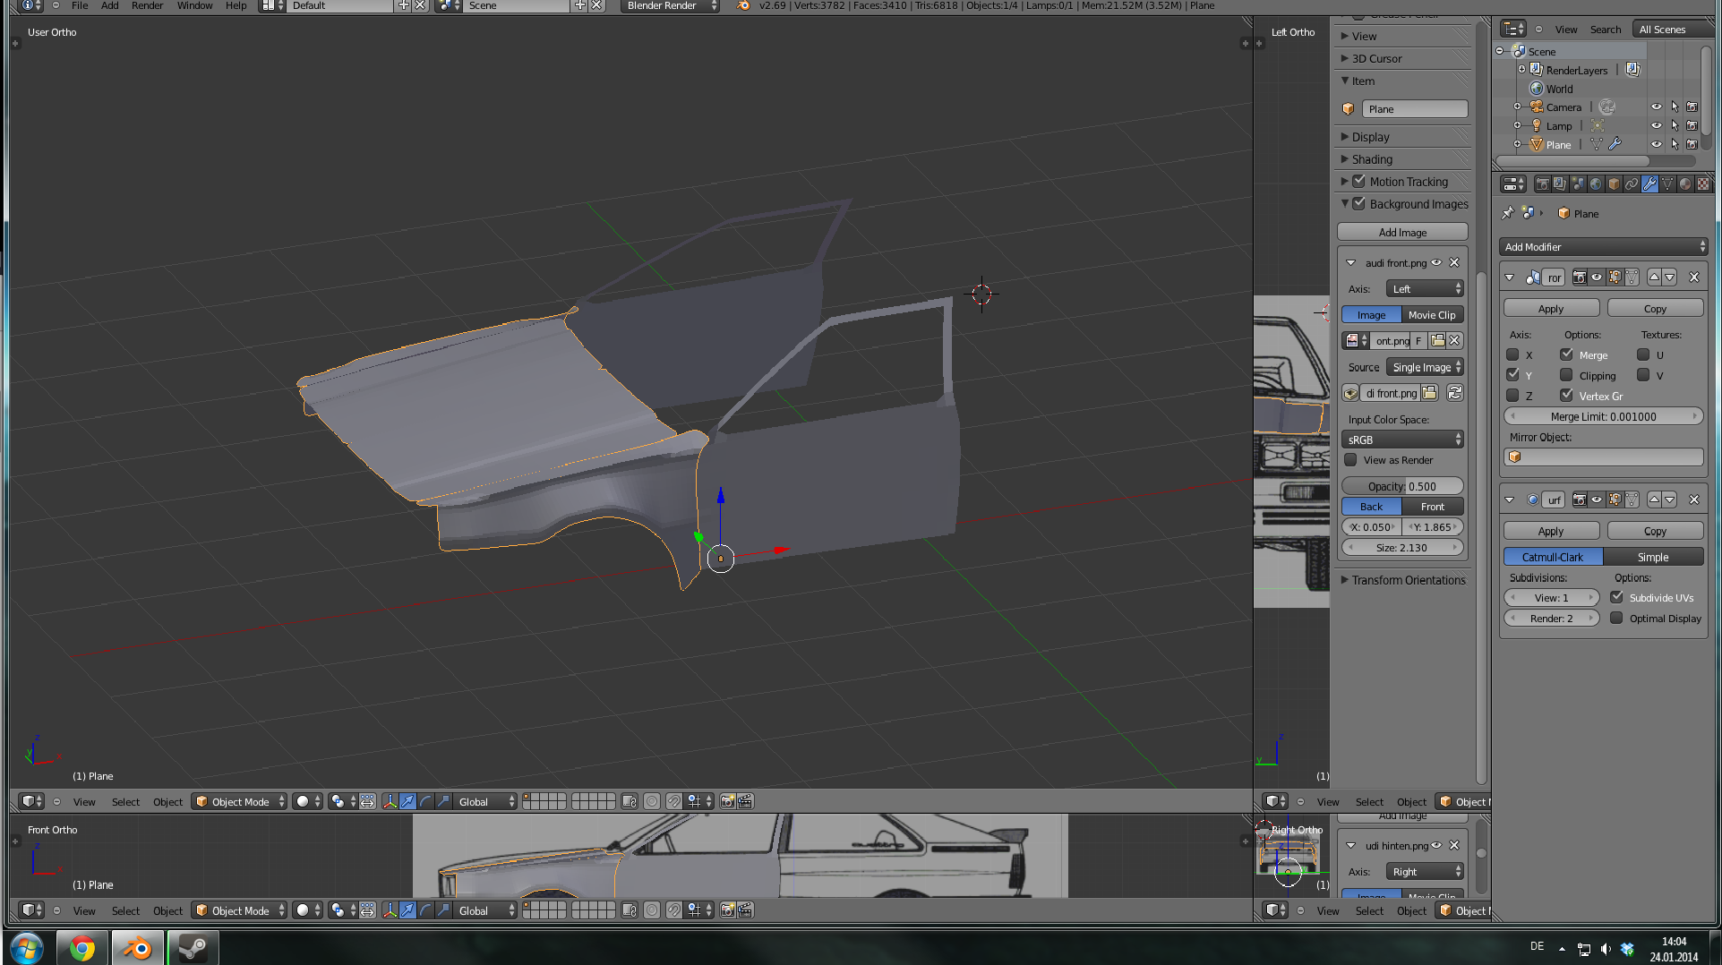Open Source dropdown showing Single Image
The height and width of the screenshot is (965, 1722).
(1425, 367)
